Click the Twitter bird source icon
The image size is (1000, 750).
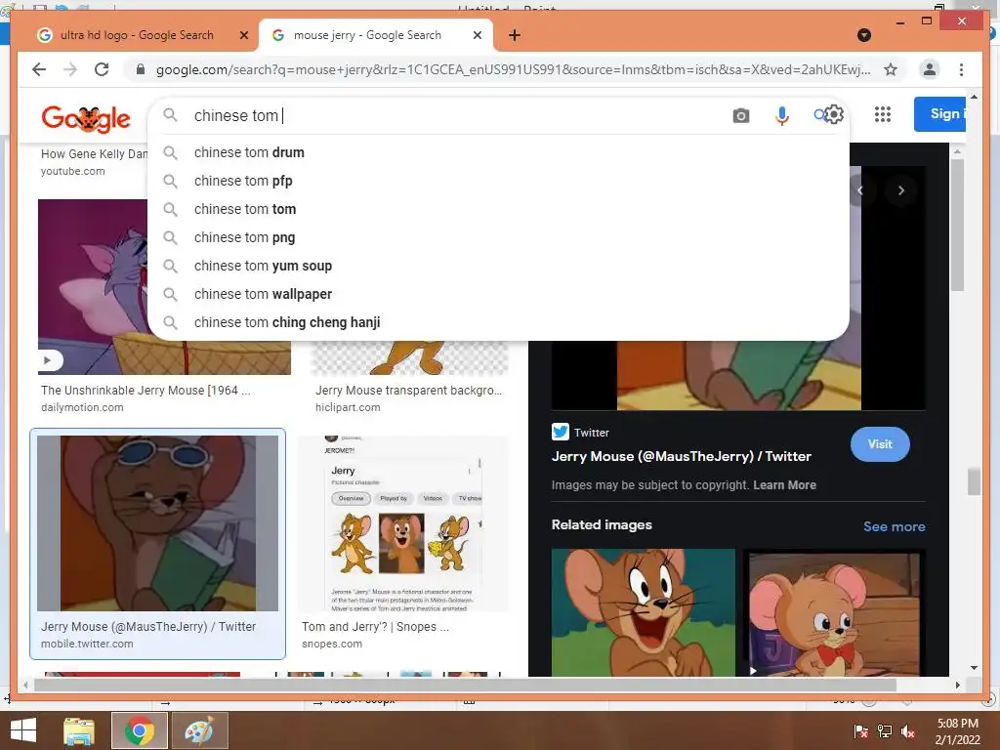point(560,432)
